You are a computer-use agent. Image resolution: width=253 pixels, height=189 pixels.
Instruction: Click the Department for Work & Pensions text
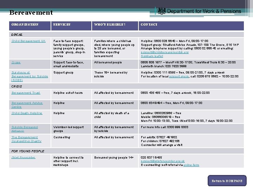tap(204, 11)
